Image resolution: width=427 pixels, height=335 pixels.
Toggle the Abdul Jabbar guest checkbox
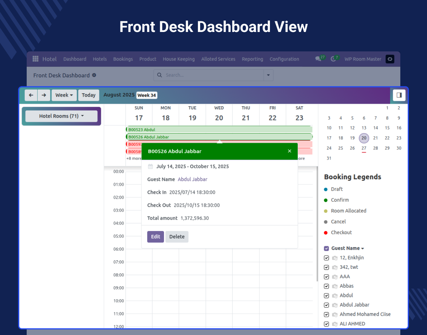pyautogui.click(x=326, y=305)
